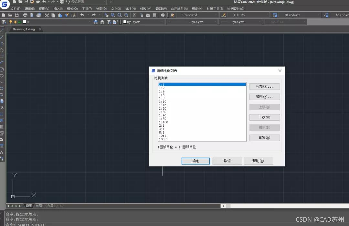Click the Open folder icon in standard toolbar

pos(10,15)
